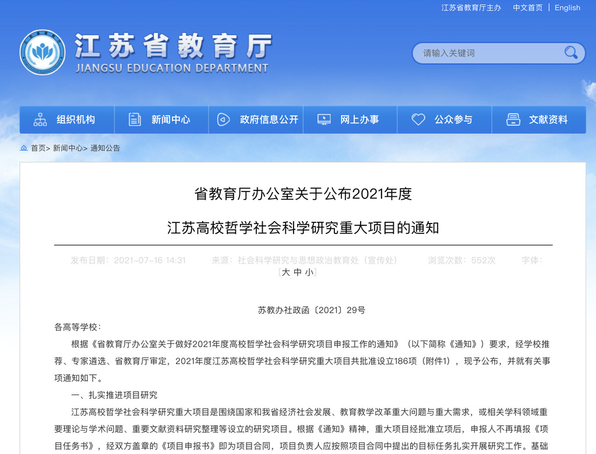Click the 网上办事 monitor icon
Viewport: 596px width, 454px height.
(x=324, y=119)
